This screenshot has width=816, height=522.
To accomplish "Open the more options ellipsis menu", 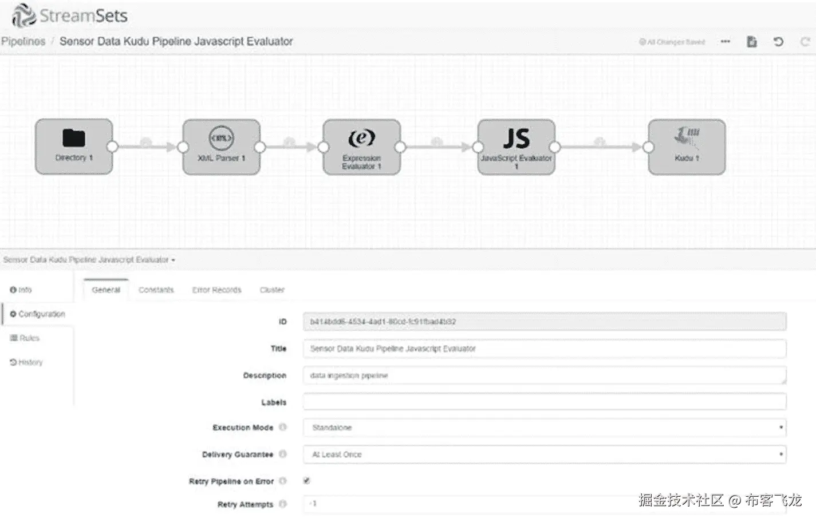I will [726, 42].
